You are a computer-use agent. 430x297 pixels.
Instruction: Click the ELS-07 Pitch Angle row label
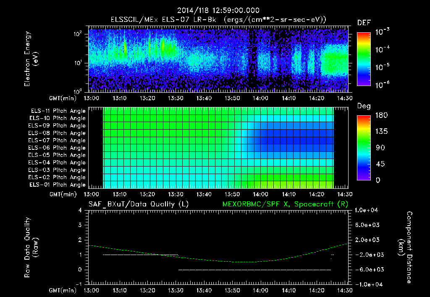[57, 140]
